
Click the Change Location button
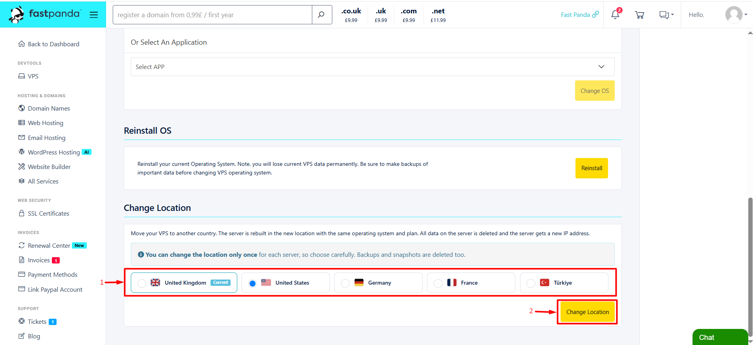click(588, 312)
